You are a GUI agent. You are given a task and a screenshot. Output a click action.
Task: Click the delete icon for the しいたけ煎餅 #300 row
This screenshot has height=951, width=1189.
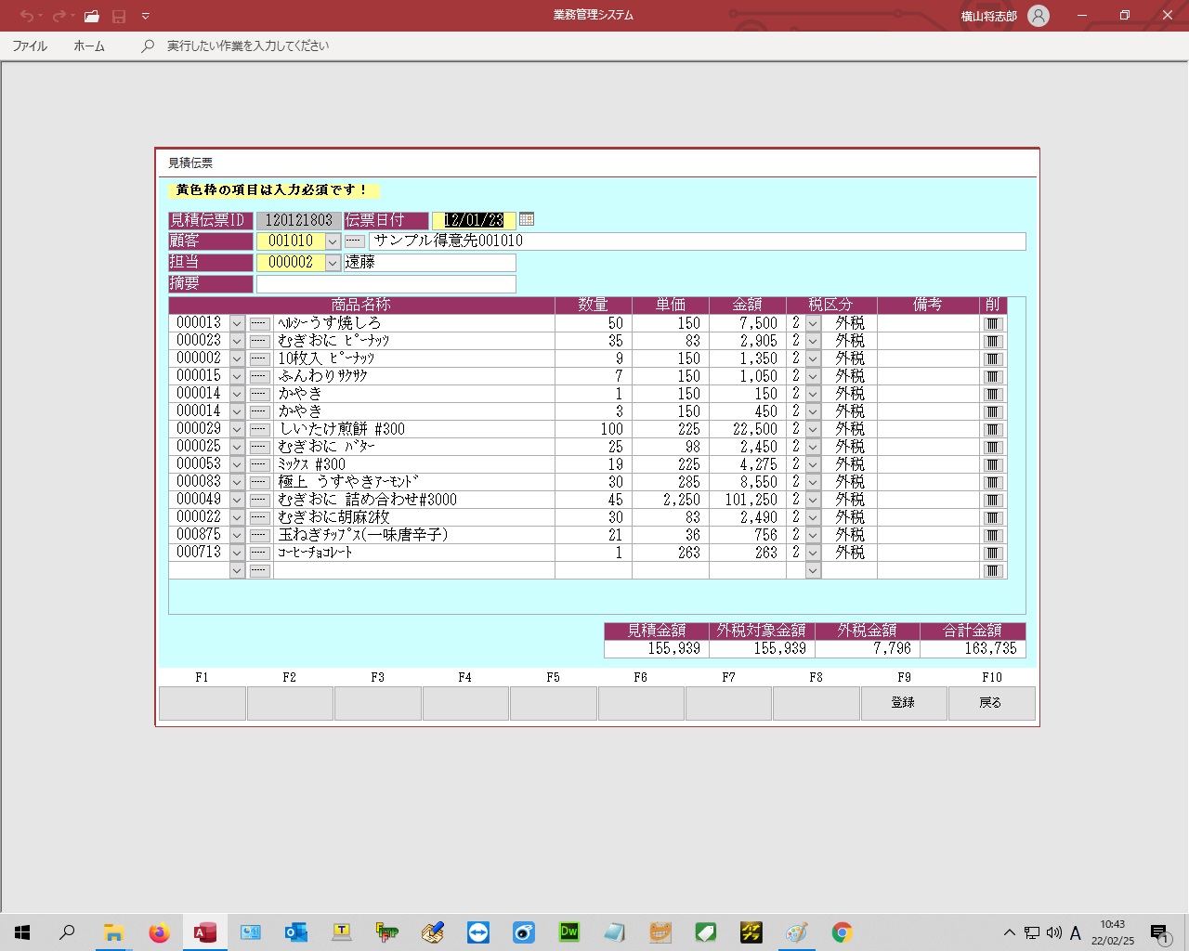point(993,430)
